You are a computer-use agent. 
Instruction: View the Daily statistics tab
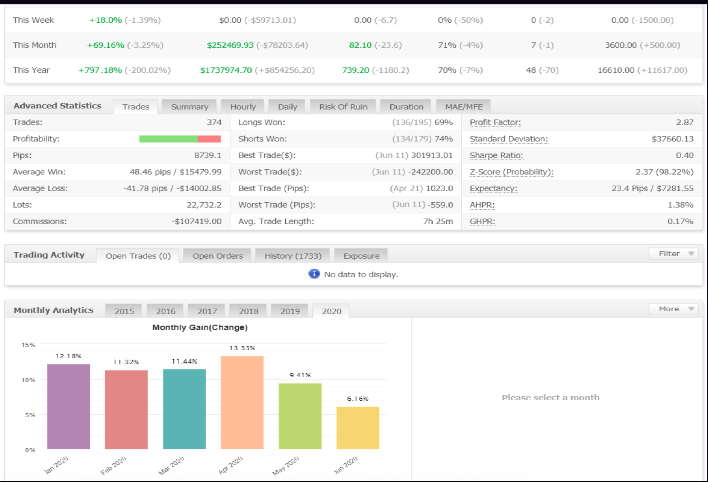pyautogui.click(x=287, y=107)
